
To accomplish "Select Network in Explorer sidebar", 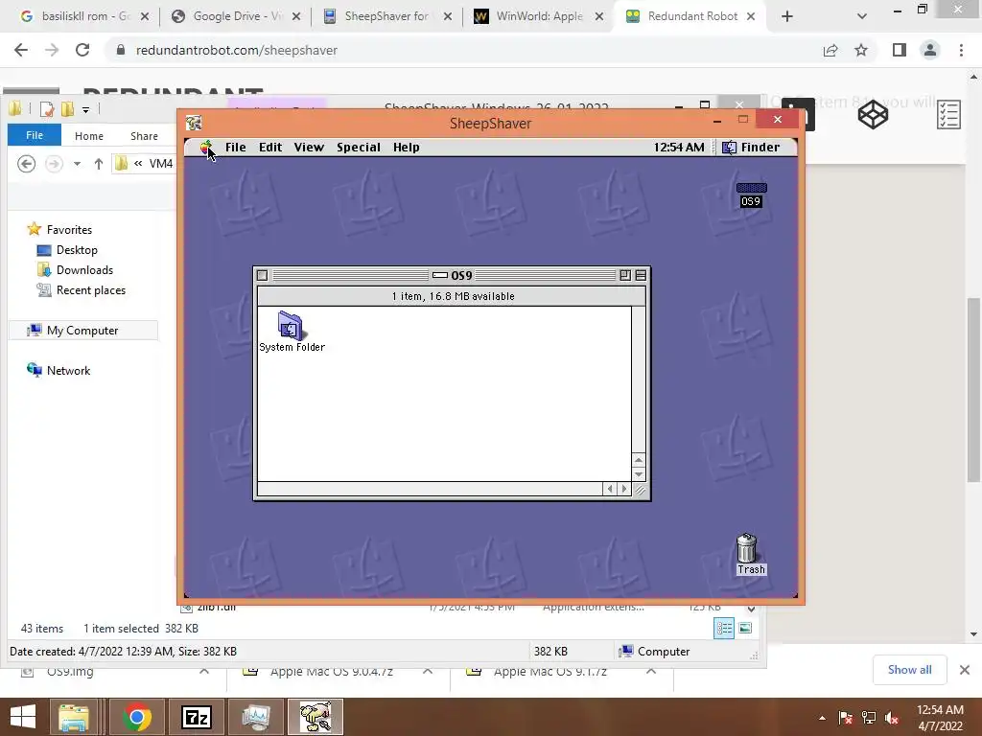I will click(x=68, y=371).
